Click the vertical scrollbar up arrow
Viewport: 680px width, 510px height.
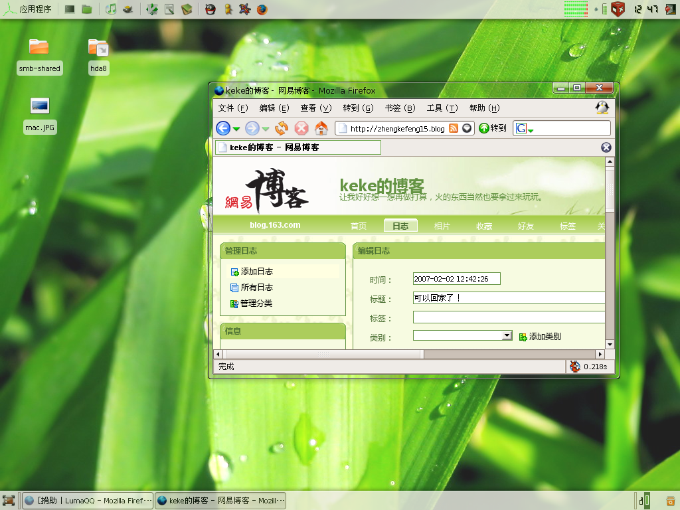tap(610, 162)
